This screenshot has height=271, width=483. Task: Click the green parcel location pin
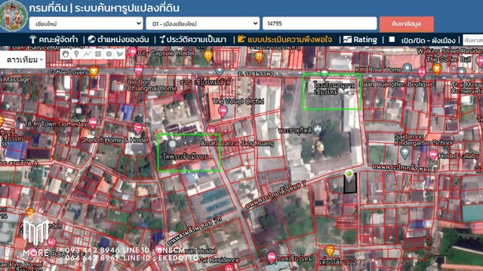[x=349, y=175]
